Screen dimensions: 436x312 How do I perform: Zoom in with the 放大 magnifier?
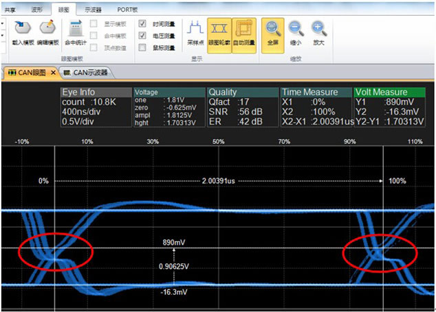click(x=318, y=31)
